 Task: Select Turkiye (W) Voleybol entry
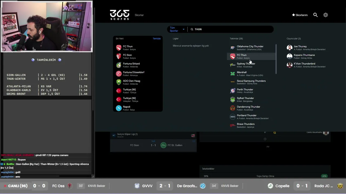(138, 99)
